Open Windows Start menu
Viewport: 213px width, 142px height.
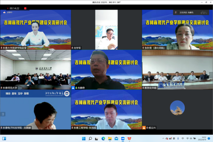84,138
